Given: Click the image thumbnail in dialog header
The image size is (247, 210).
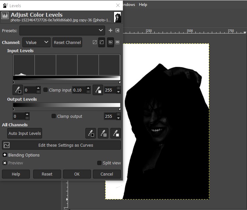Looking at the screenshot, I should click(x=117, y=17).
